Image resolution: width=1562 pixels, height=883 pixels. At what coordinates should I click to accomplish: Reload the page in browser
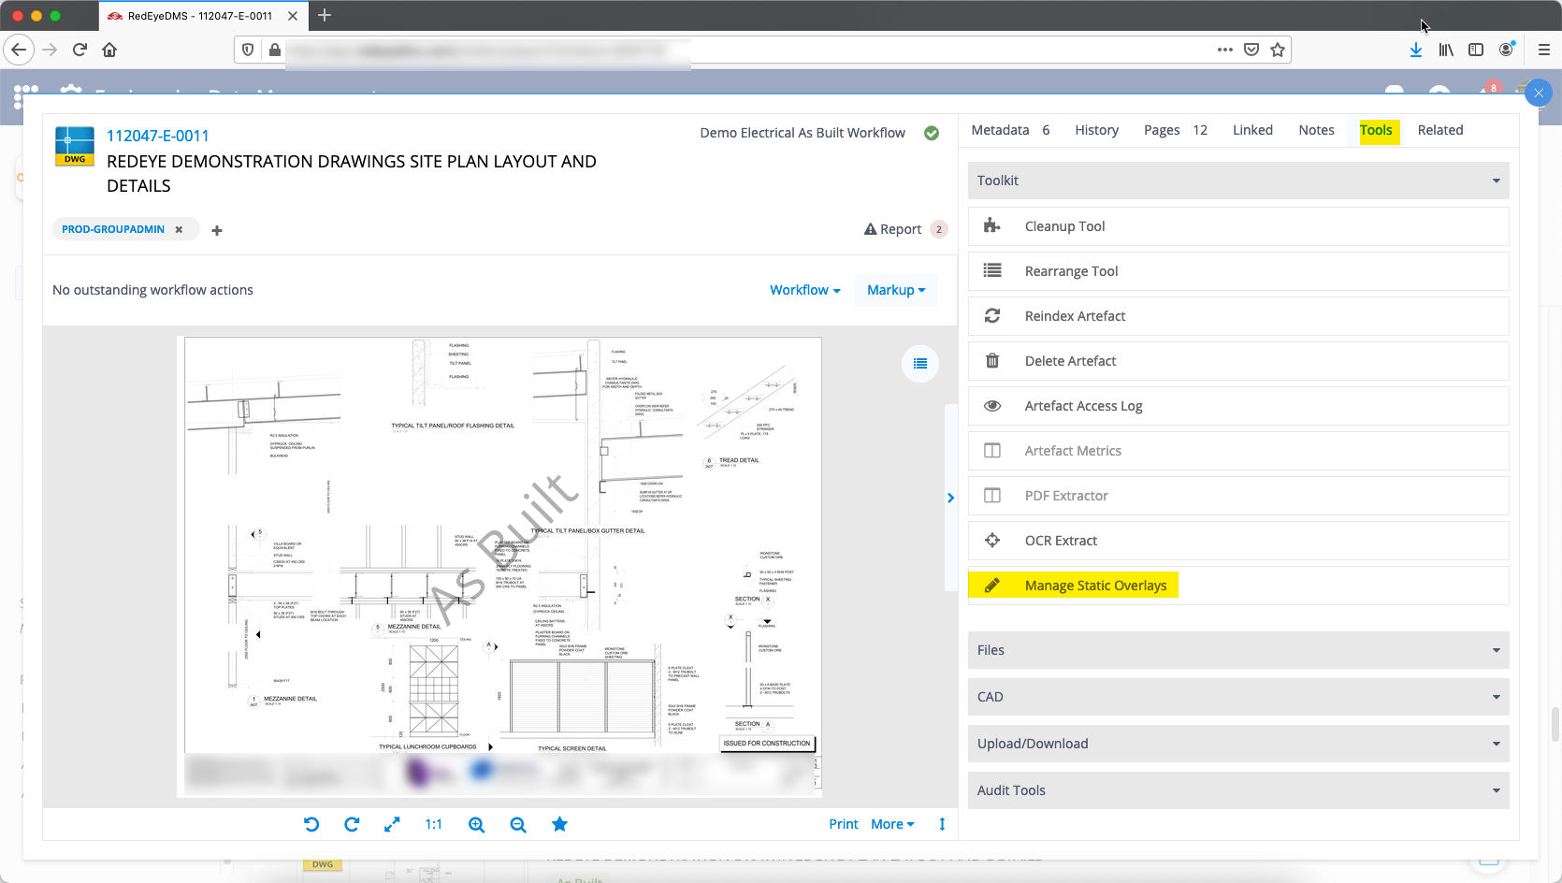(x=80, y=50)
